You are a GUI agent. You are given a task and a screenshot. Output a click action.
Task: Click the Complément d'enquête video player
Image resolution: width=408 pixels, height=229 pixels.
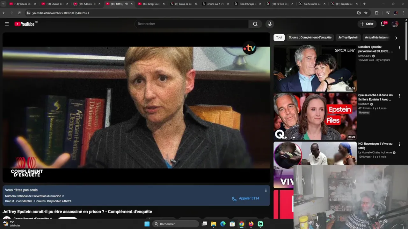point(136,108)
